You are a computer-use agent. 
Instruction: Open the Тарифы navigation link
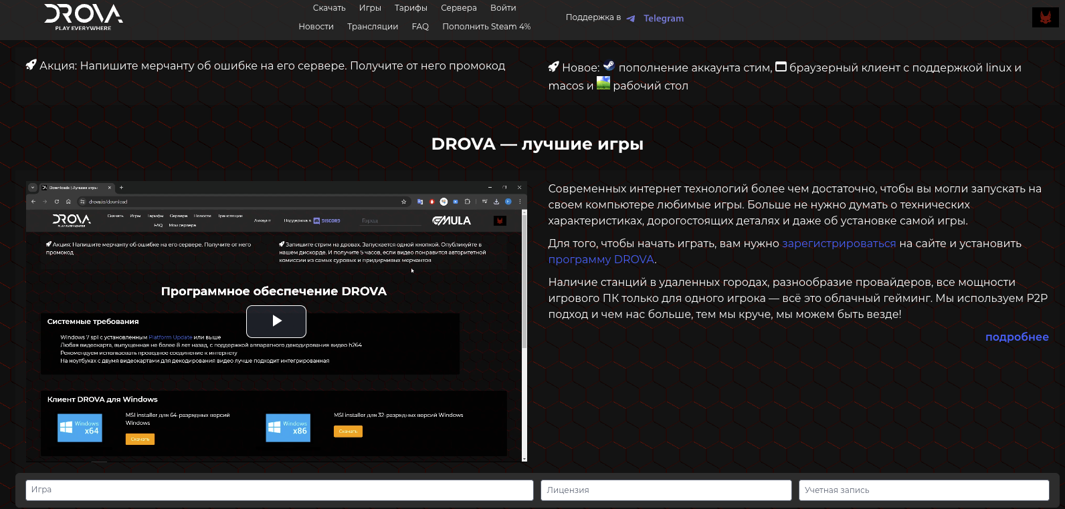(411, 8)
